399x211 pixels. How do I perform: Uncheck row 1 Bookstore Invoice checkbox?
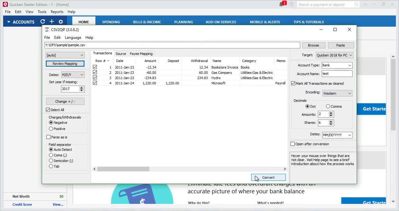tap(95, 67)
